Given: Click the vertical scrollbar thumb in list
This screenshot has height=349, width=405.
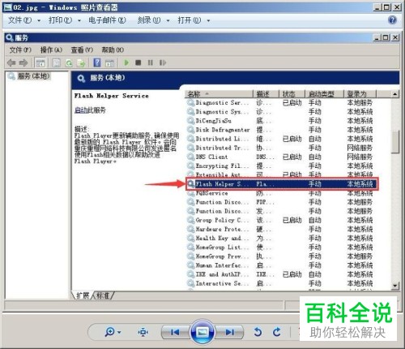Looking at the screenshot, I should (x=395, y=142).
